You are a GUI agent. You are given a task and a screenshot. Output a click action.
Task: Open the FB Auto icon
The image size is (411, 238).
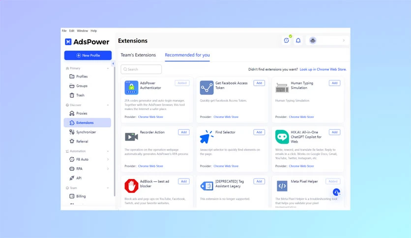[x=72, y=159]
